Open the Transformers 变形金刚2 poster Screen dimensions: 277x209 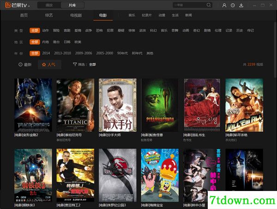coord(33,105)
